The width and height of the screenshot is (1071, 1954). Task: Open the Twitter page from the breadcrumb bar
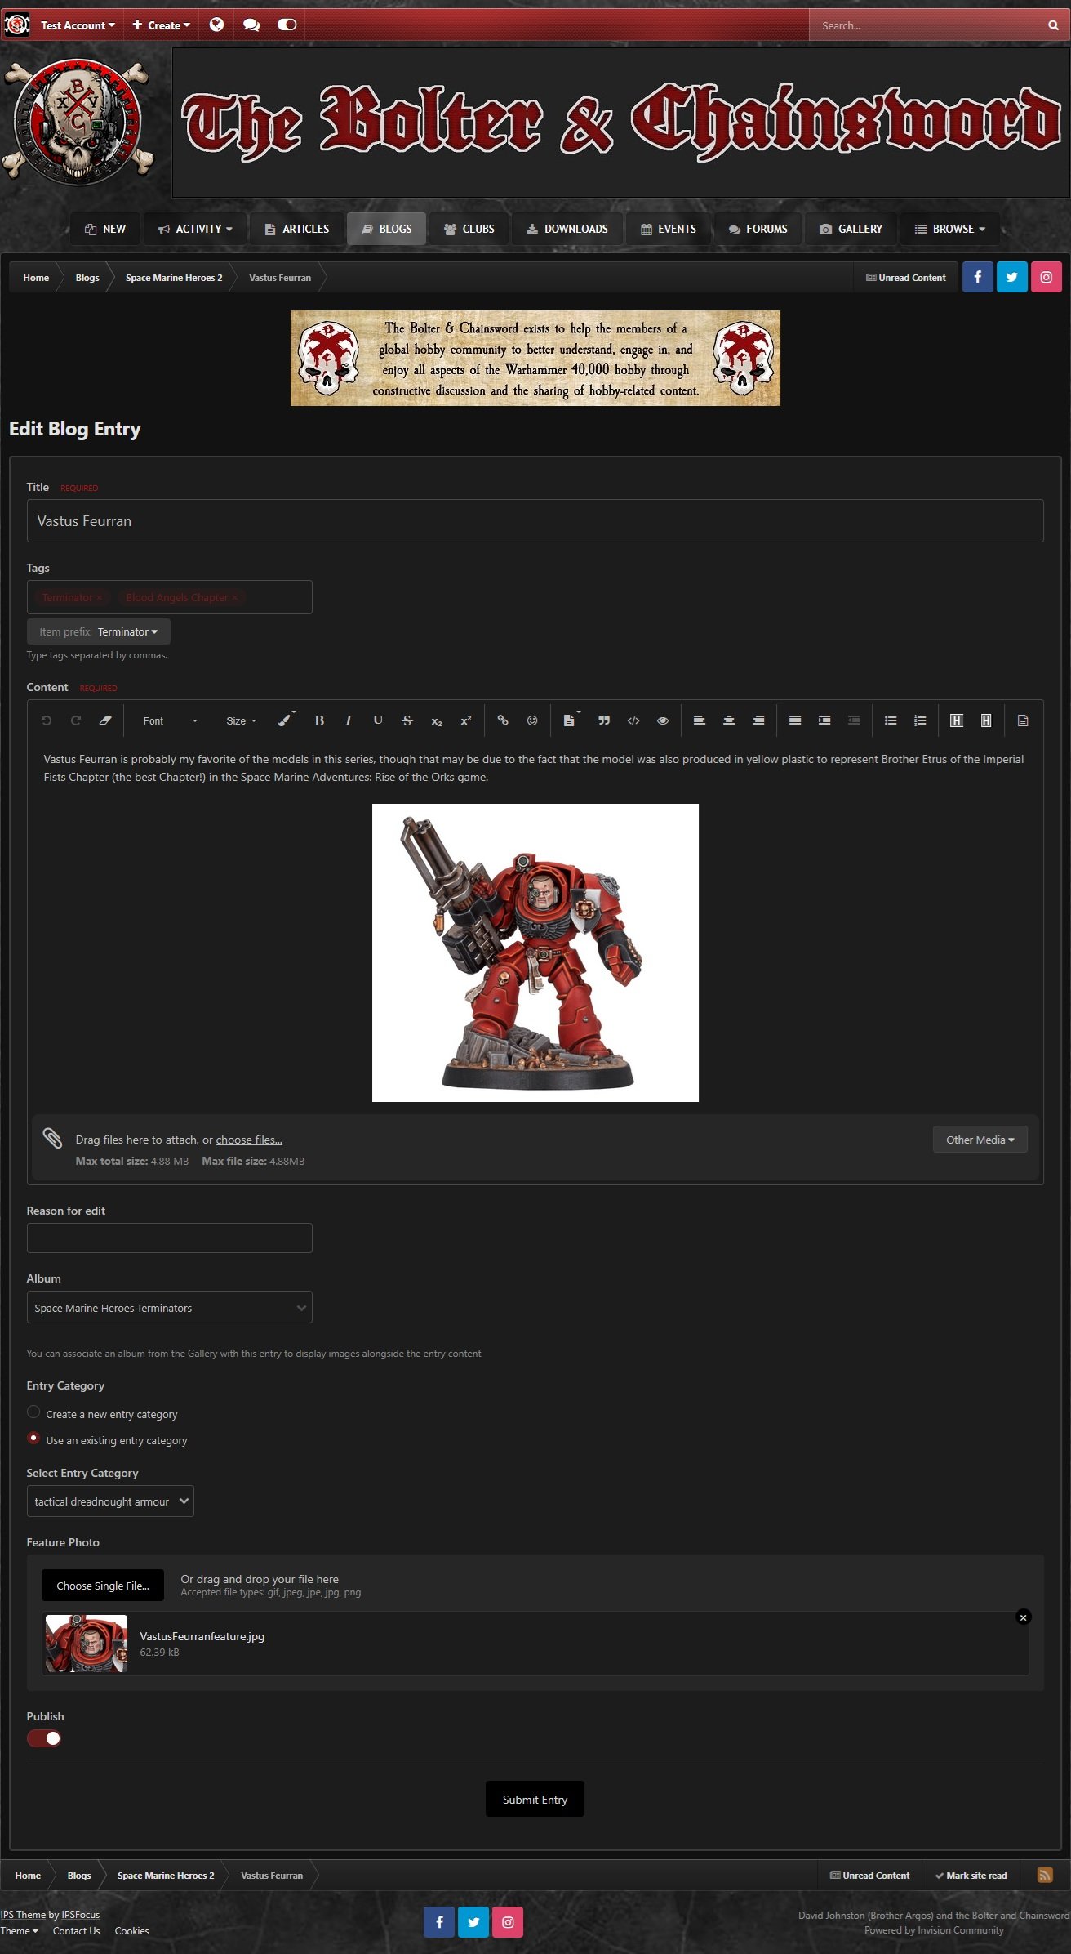(1011, 277)
